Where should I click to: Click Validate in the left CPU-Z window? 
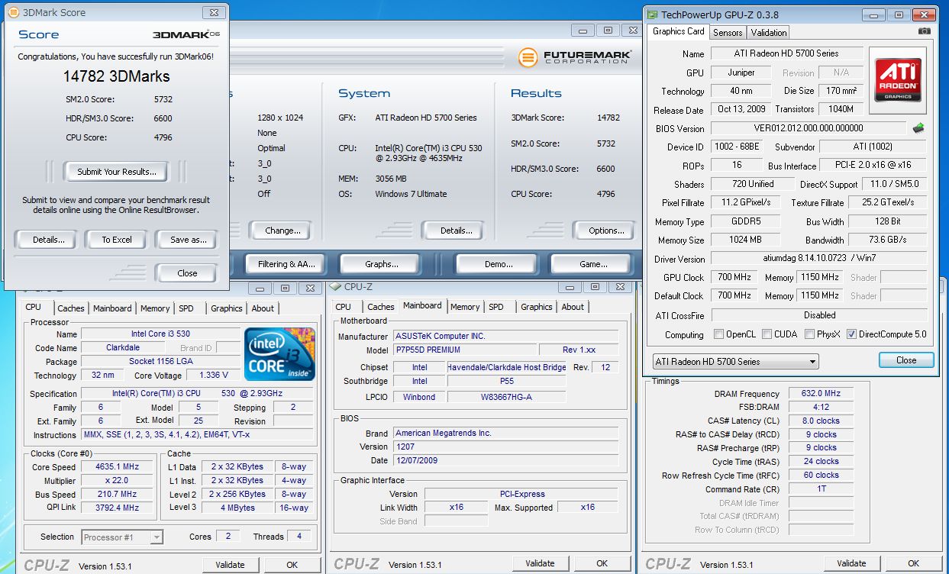230,565
